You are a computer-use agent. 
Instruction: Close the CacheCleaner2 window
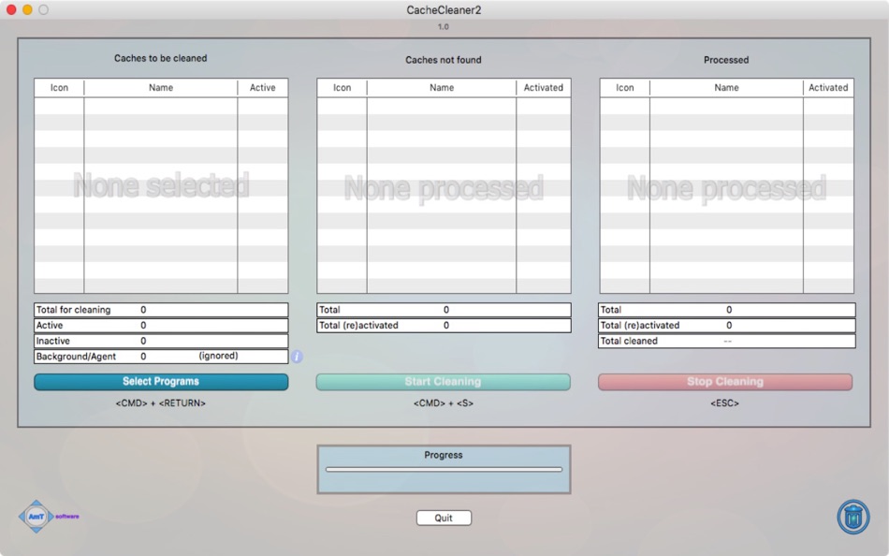pos(11,9)
